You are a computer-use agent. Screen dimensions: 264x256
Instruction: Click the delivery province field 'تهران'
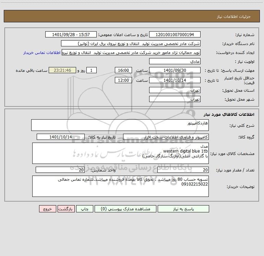click(x=175, y=90)
